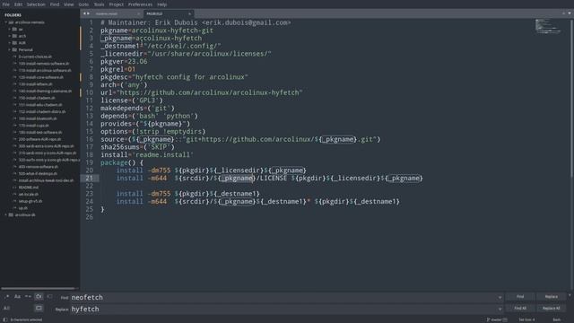Toggle sidebar icon in status bar

[5, 319]
